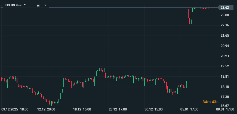Image resolution: width=237 pixels, height=114 pixels.
Task: Click the Akcie instrument type label
Action: tap(19, 5)
